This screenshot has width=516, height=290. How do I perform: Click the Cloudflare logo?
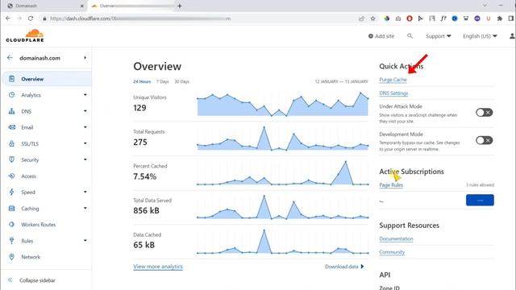[x=25, y=35]
